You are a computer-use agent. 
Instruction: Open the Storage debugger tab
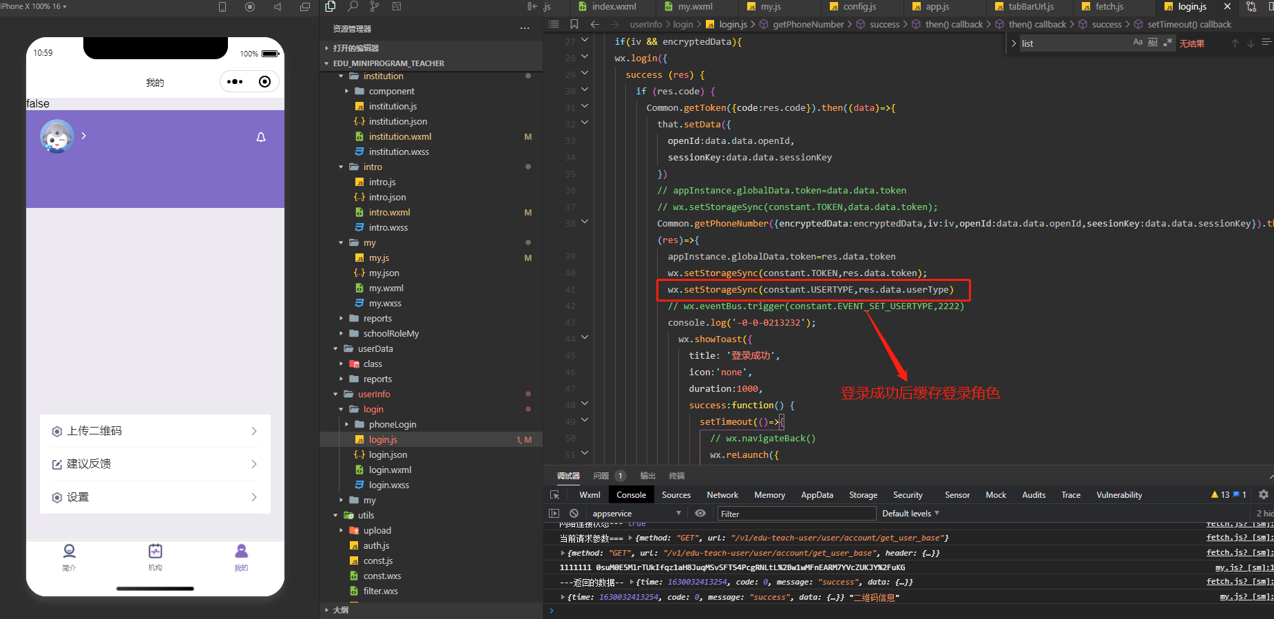863,494
